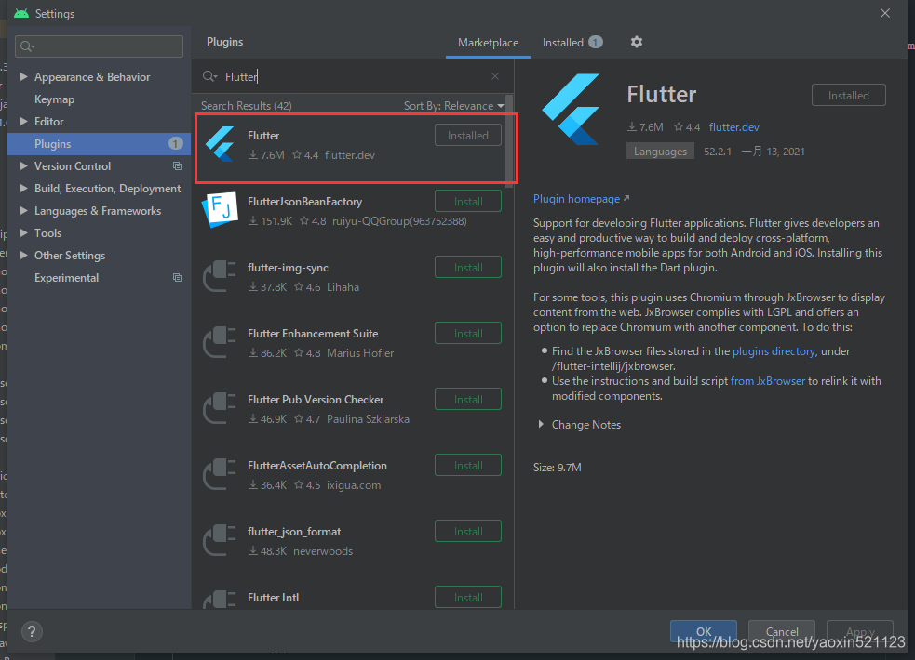Expand Build, Execution, Deployment node

(24, 188)
